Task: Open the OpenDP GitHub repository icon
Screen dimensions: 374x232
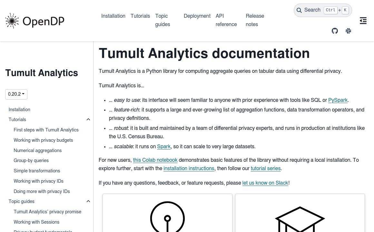Action: tap(335, 31)
